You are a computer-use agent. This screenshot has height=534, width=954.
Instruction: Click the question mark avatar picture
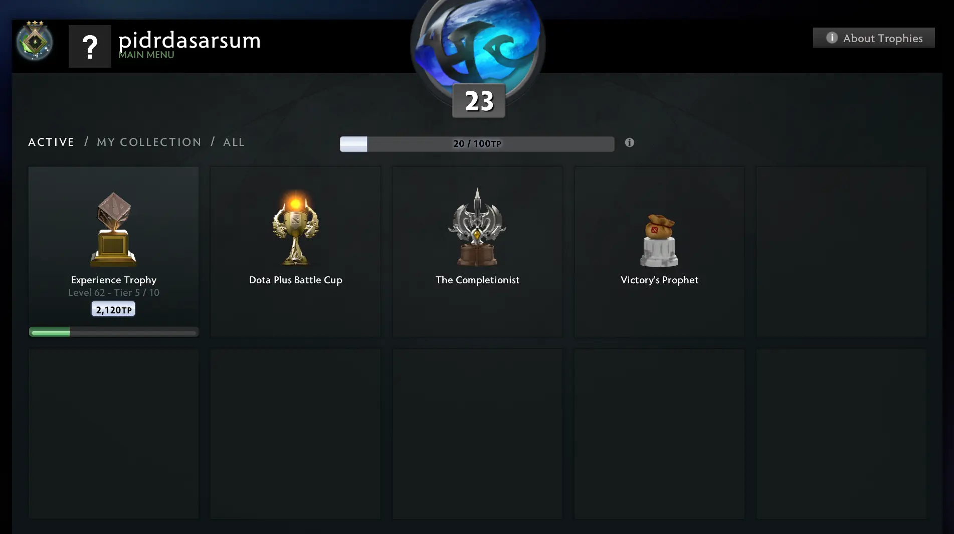90,46
